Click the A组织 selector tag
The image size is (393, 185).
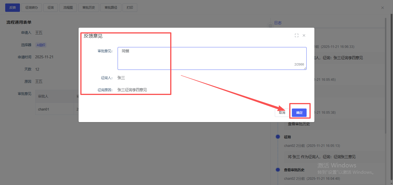tap(41, 45)
